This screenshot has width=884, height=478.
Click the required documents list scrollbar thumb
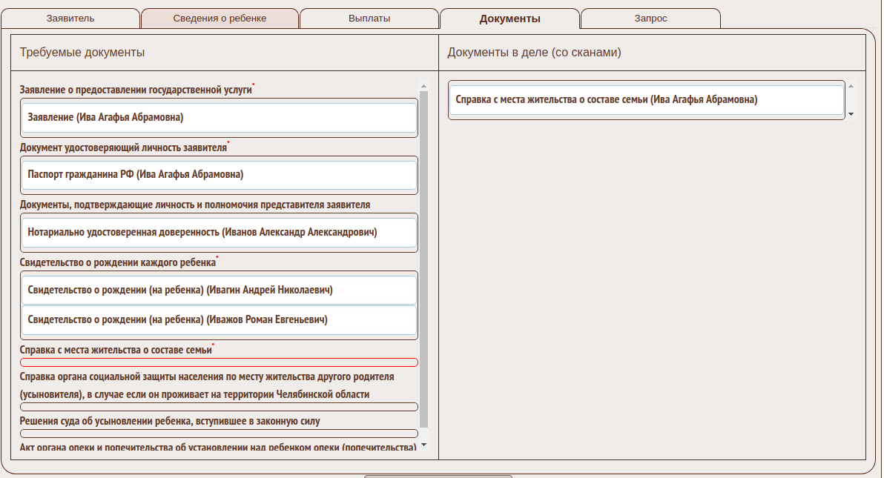tap(423, 259)
